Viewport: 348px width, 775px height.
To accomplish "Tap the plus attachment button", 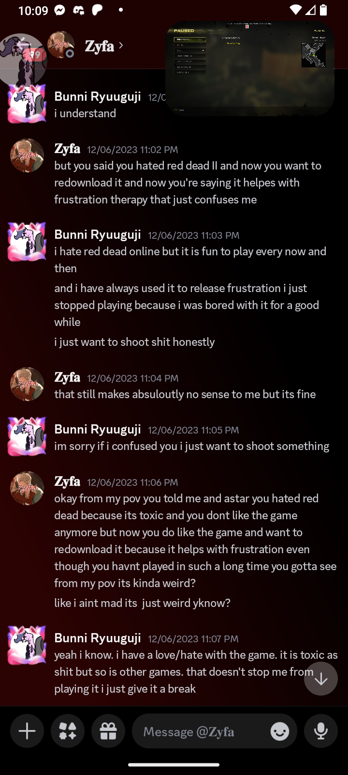I will click(27, 731).
